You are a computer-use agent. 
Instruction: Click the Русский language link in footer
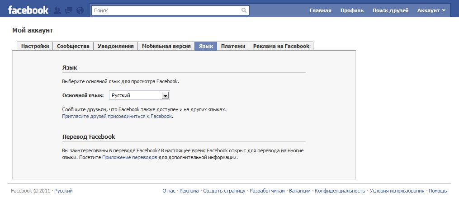(63, 191)
